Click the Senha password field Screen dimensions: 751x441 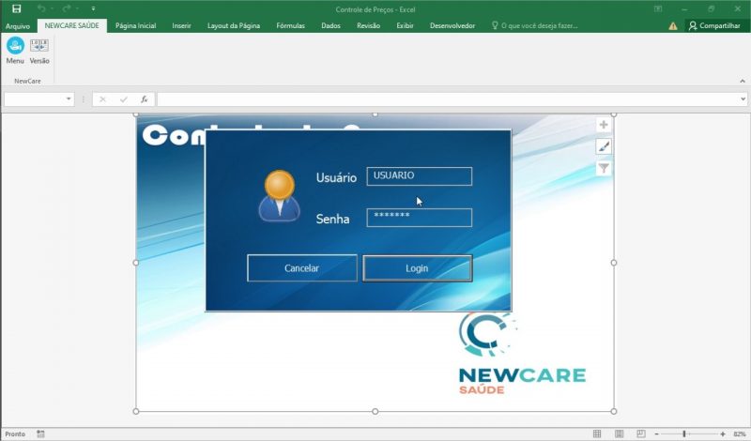(419, 217)
